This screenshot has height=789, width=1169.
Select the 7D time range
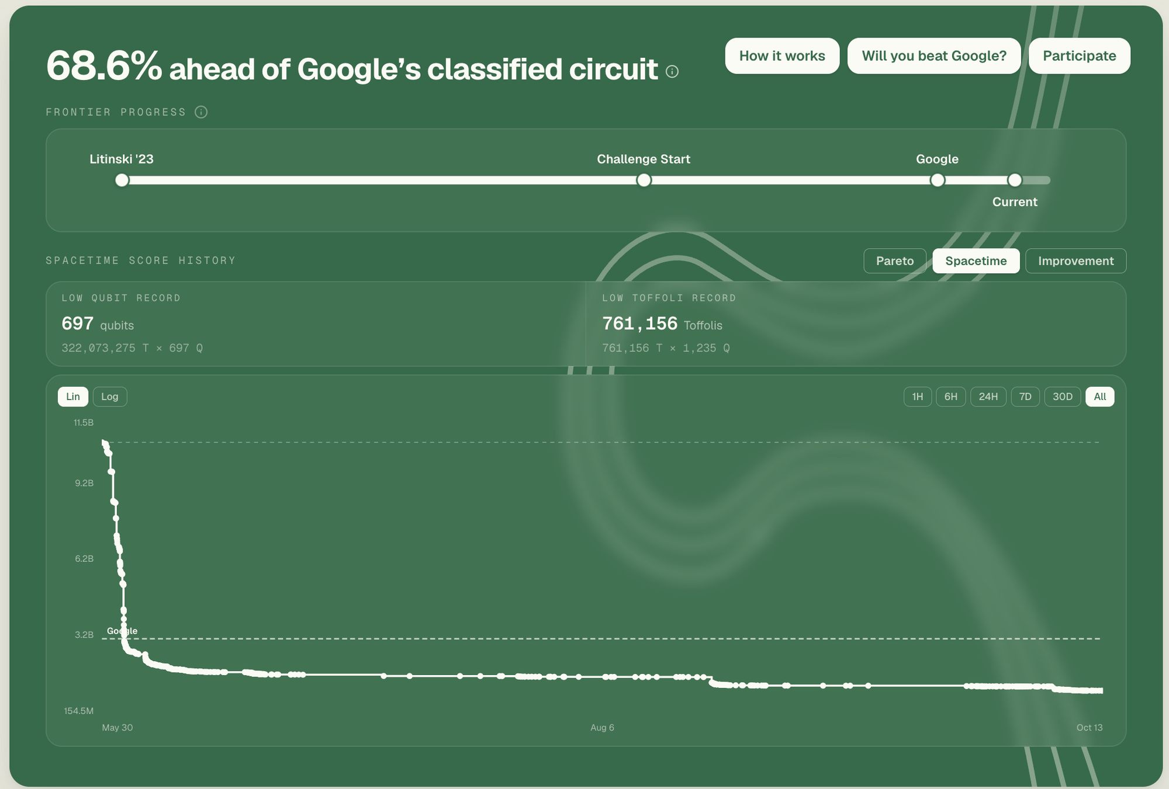[1025, 397]
